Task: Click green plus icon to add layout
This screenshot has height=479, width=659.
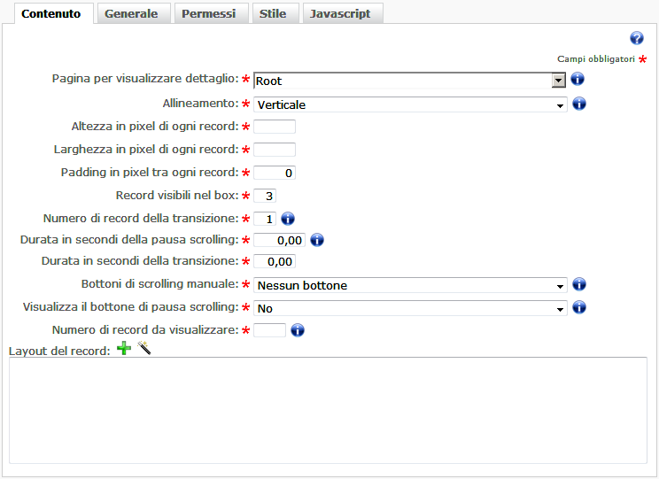Action: tap(124, 350)
